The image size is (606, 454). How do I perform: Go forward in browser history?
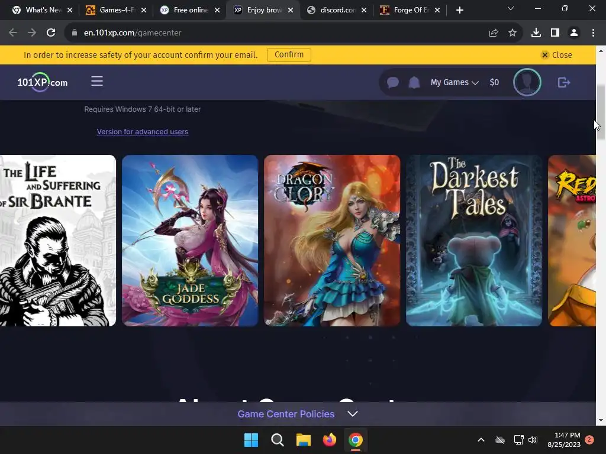pos(32,33)
